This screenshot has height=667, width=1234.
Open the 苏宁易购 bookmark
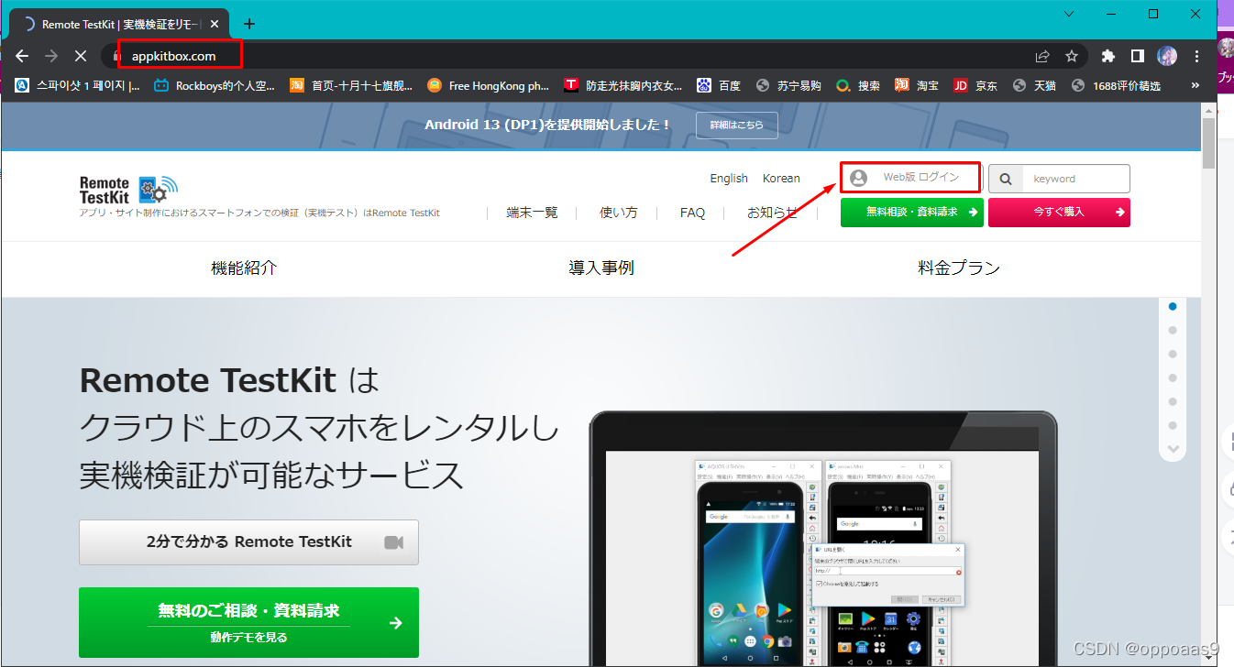788,85
